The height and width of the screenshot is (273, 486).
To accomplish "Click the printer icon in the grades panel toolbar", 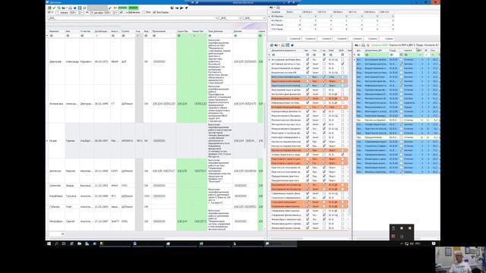I will [x=363, y=45].
